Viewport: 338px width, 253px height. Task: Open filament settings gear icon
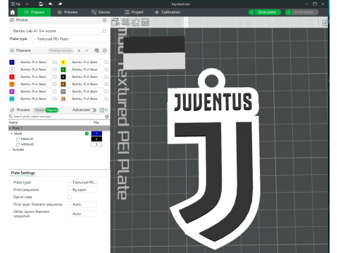point(105,51)
